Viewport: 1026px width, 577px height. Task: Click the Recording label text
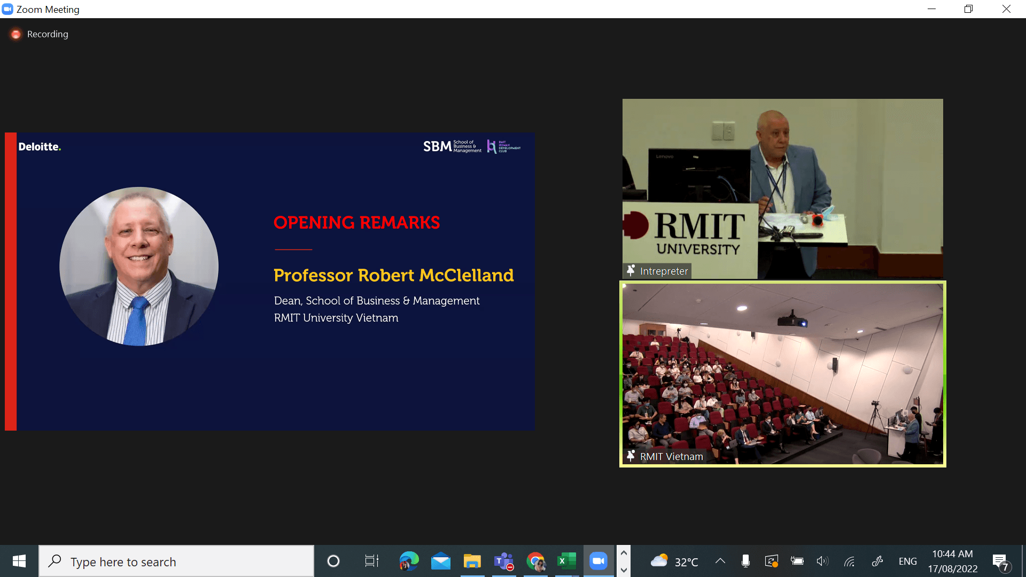tap(48, 34)
